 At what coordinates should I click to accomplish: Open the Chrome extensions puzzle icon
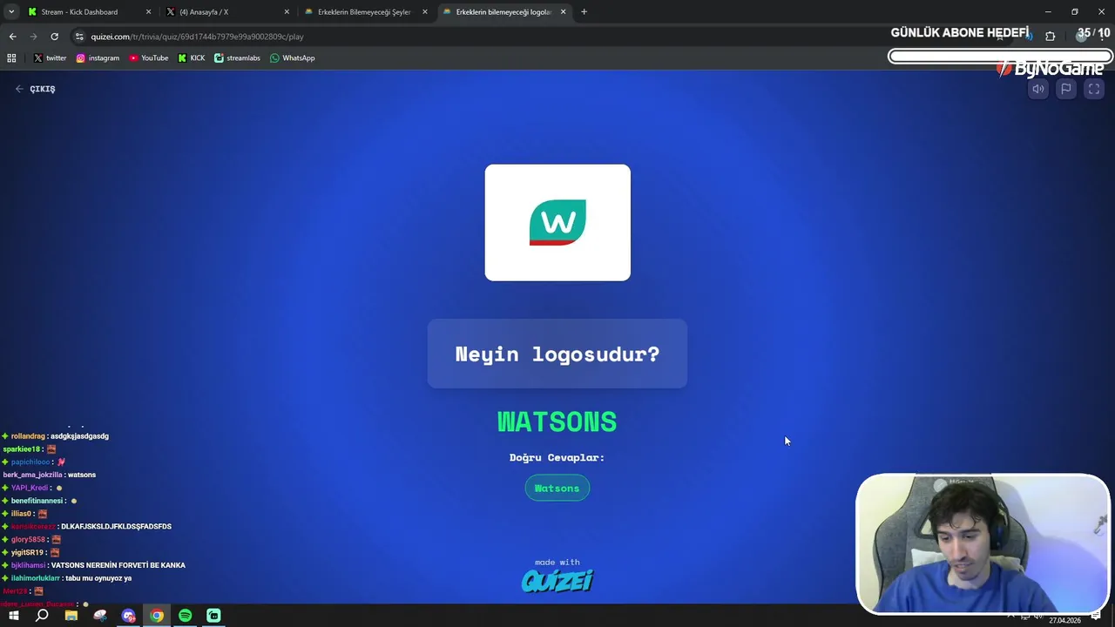pyautogui.click(x=1050, y=37)
